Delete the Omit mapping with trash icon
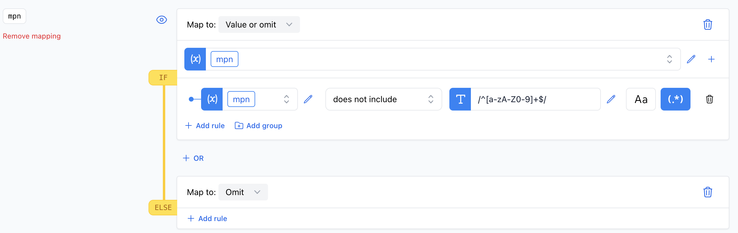The width and height of the screenshot is (738, 233). click(x=708, y=192)
